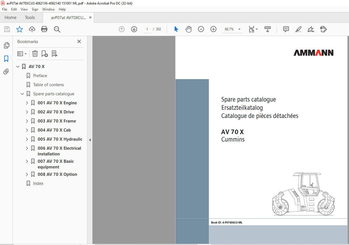The image size is (349, 245).
Task: Open the sign document pen icon
Action: click(311, 29)
